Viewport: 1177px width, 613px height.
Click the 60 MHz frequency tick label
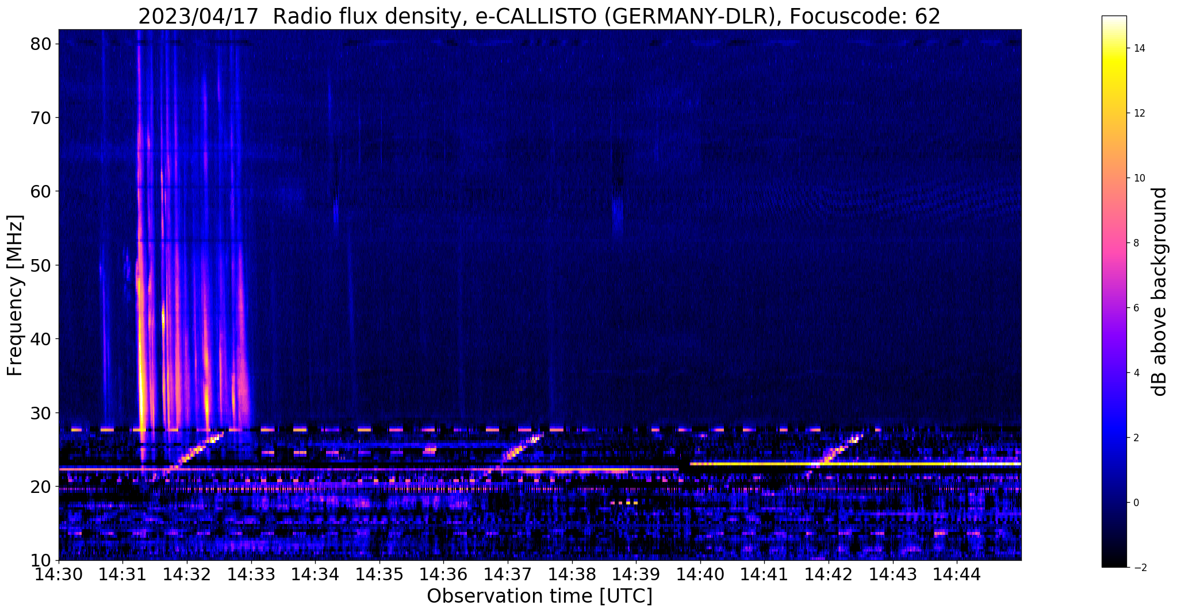[x=42, y=191]
